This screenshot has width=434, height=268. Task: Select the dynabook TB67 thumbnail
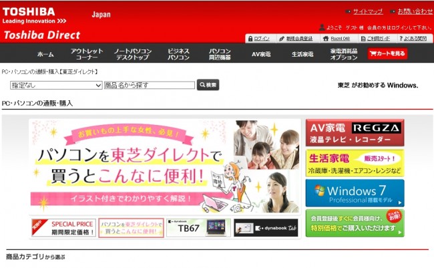pos(198,228)
